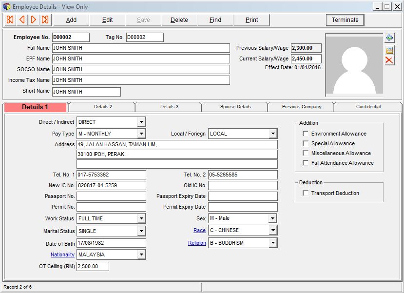Click the address line '49, JALAN HASSAN'
The width and height of the screenshot is (404, 293).
(x=177, y=144)
